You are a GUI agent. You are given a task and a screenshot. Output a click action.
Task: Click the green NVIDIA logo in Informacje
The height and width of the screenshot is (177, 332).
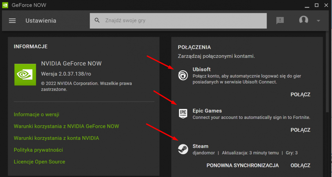25,74
